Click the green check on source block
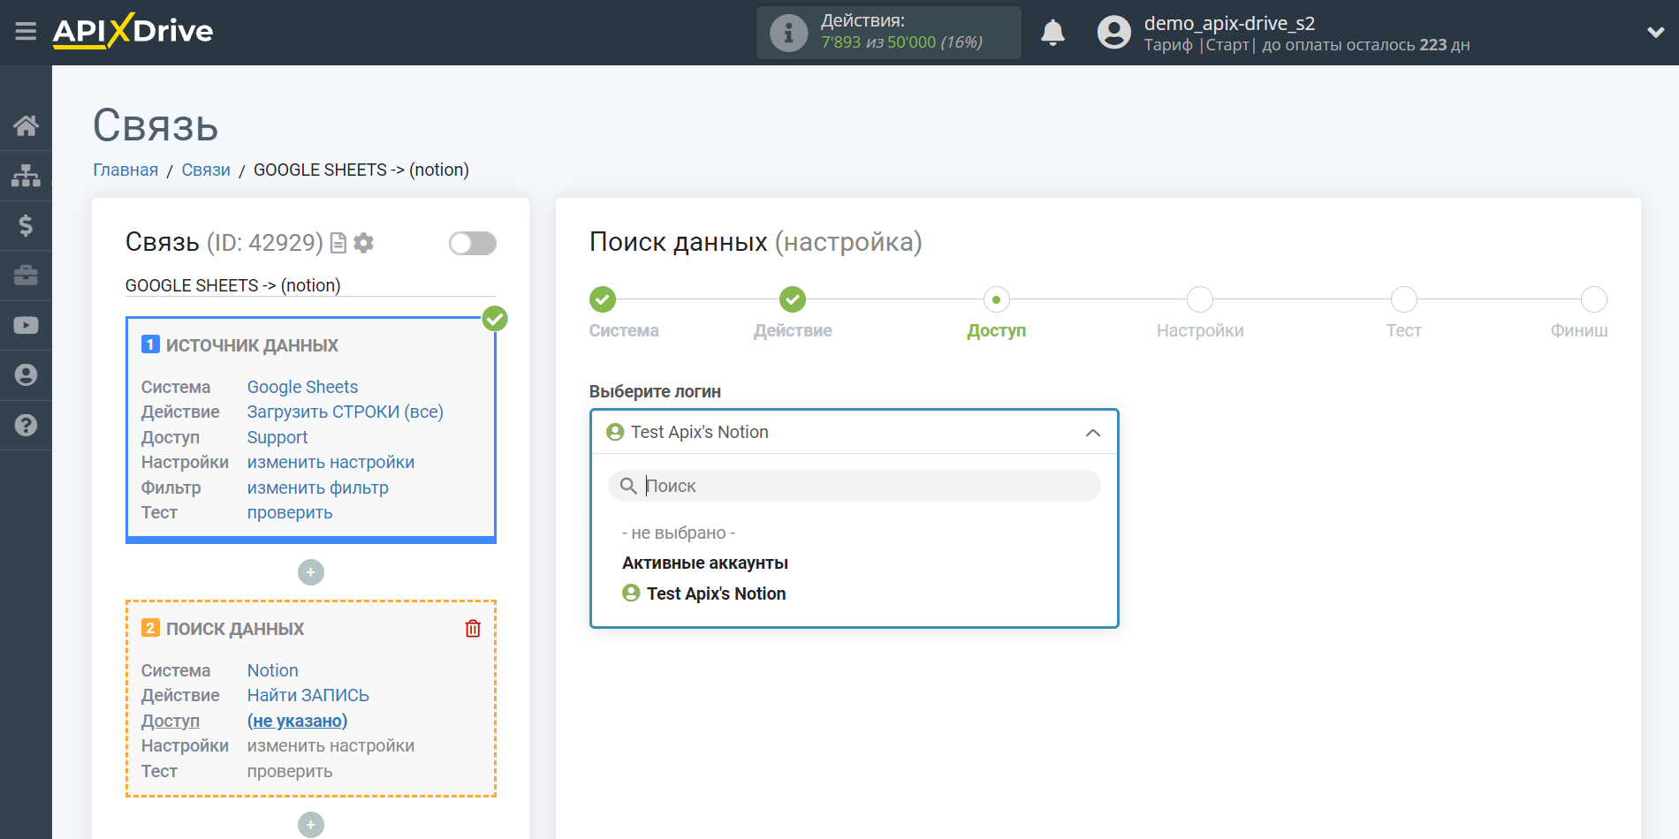This screenshot has width=1679, height=839. click(x=495, y=319)
